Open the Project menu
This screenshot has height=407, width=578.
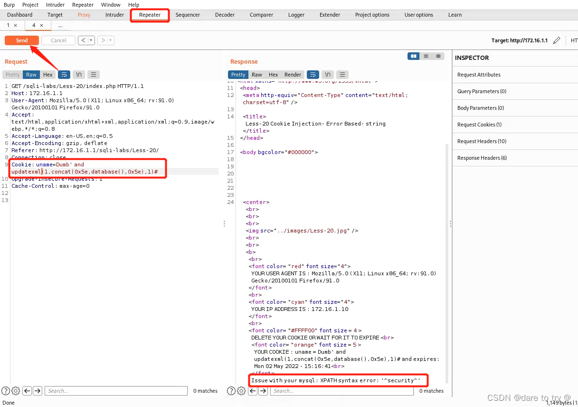pyautogui.click(x=30, y=5)
